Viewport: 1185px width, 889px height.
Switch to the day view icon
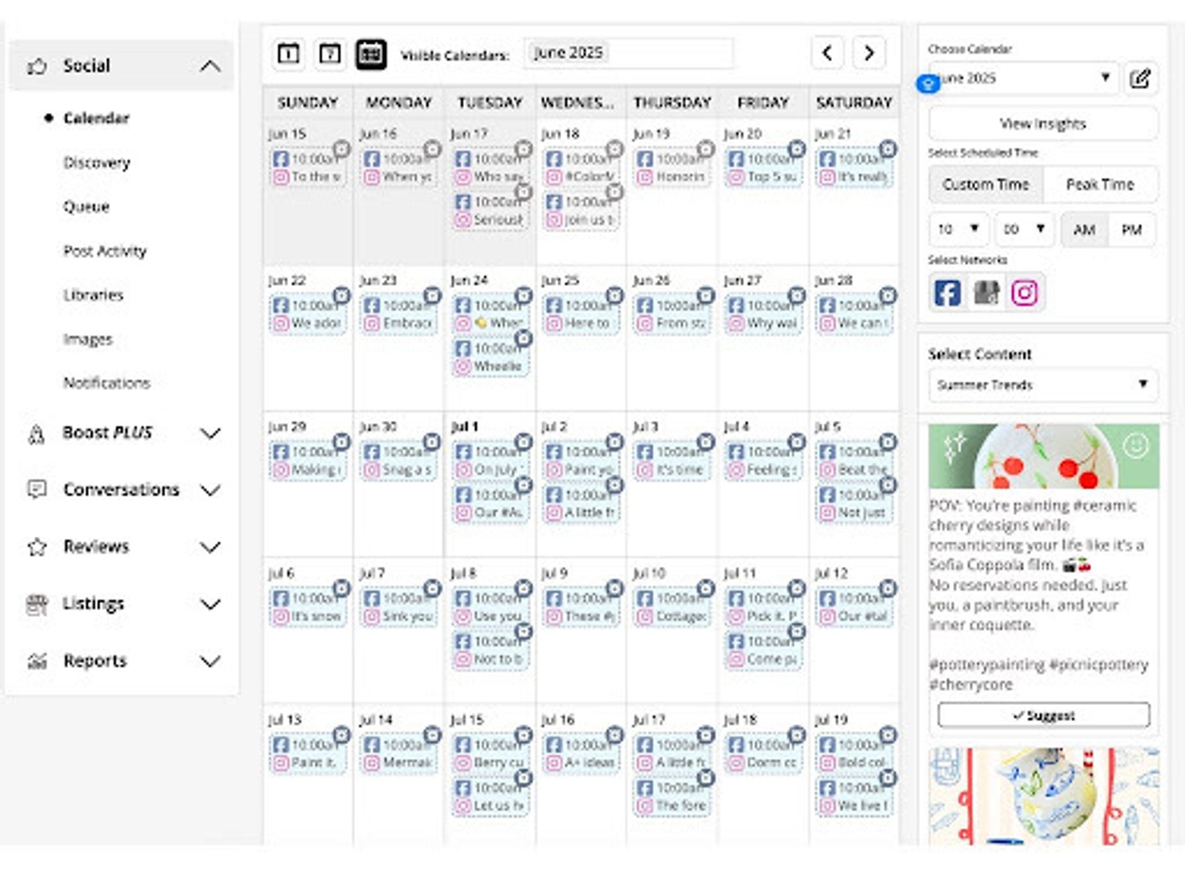288,54
